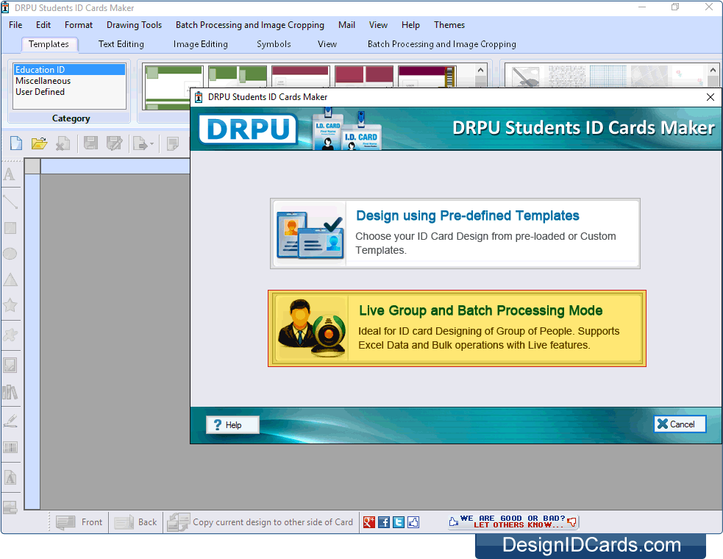This screenshot has height=559, width=723.
Task: Open the Themes menu
Action: pos(449,25)
